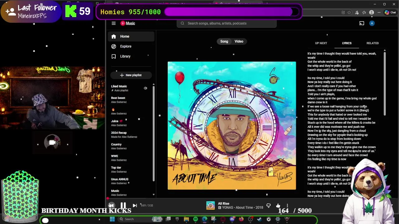The width and height of the screenshot is (399, 224).
Task: Open Firefox from the taskbar
Action: pos(241,219)
